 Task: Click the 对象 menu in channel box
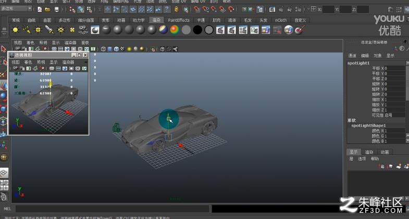[377, 56]
